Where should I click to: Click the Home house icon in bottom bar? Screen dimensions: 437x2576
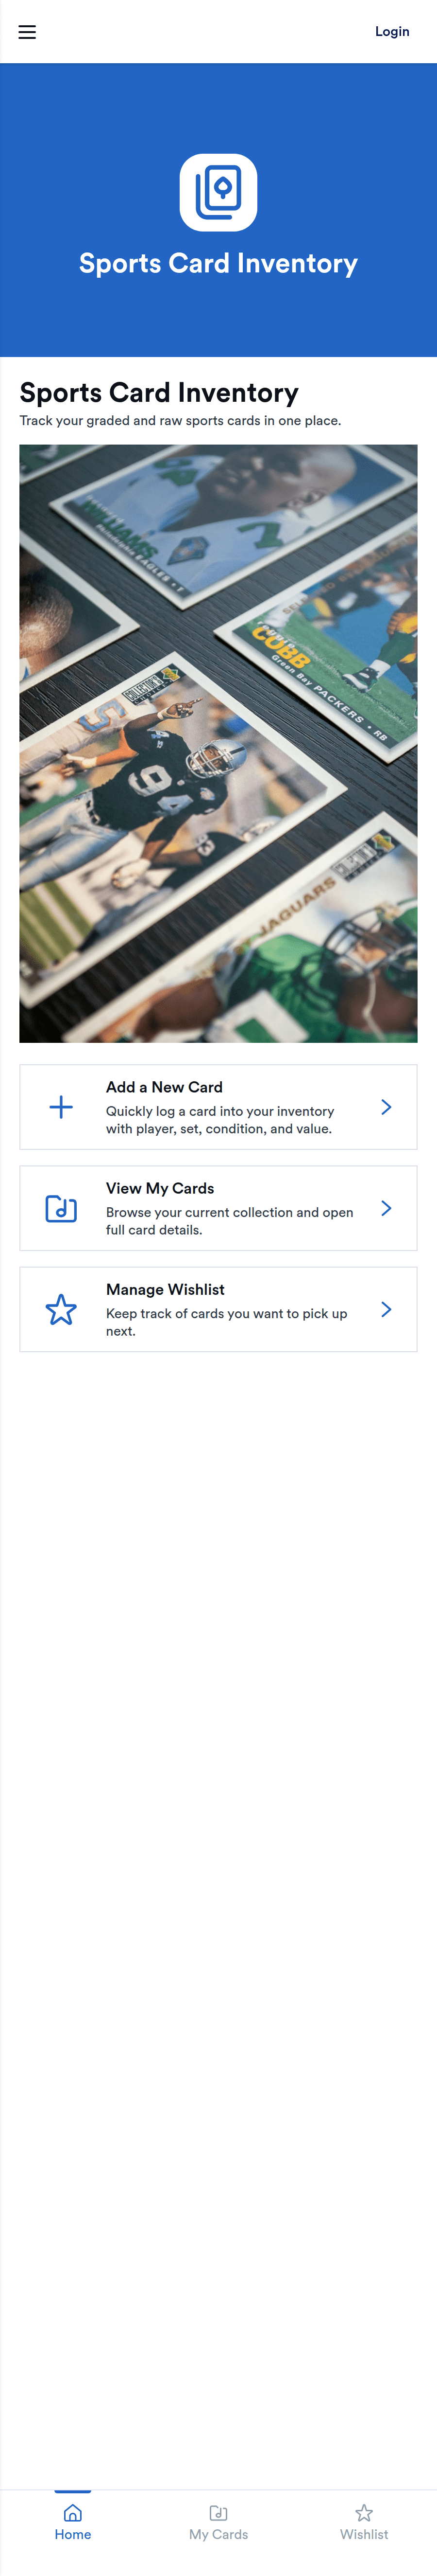(x=73, y=2512)
